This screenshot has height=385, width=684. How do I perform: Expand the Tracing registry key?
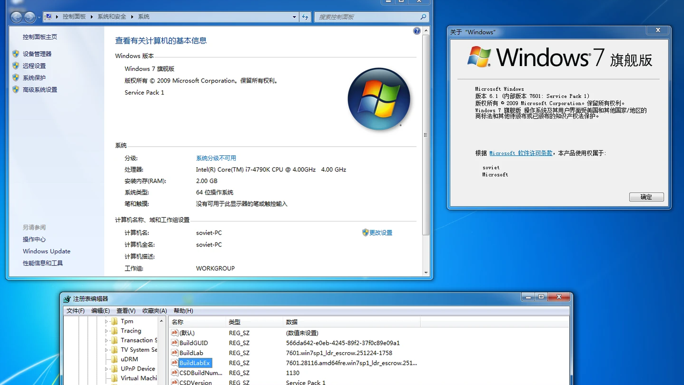pos(106,331)
